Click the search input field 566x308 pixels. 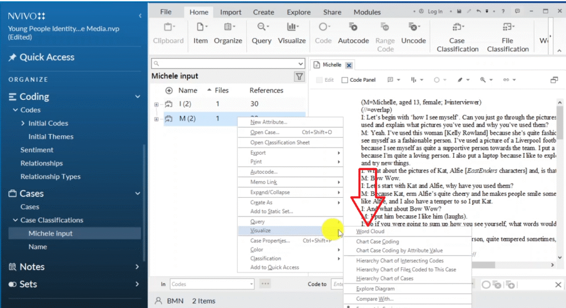(x=227, y=63)
